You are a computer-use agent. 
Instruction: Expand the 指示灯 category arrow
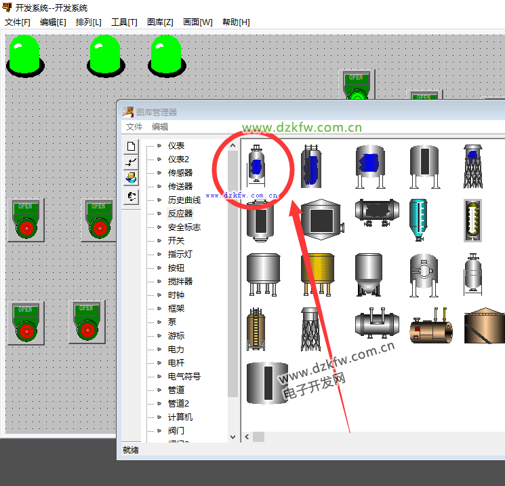pyautogui.click(x=159, y=255)
